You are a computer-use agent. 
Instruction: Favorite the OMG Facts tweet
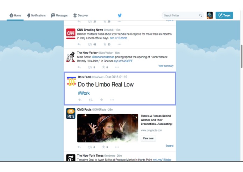coord(103,147)
